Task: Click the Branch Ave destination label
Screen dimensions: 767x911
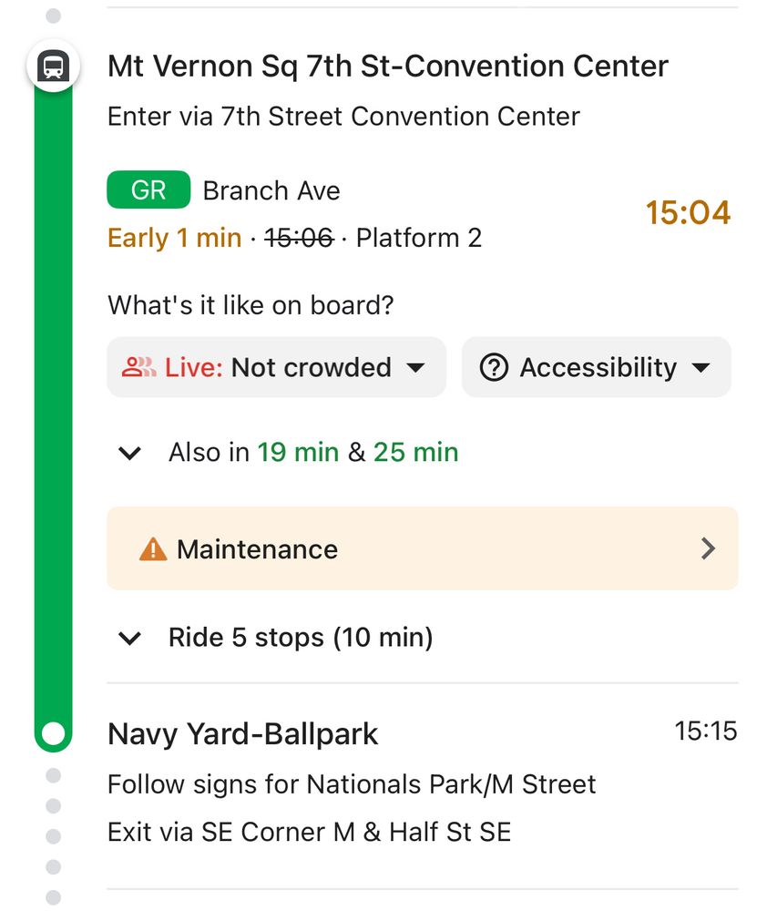Action: (271, 190)
